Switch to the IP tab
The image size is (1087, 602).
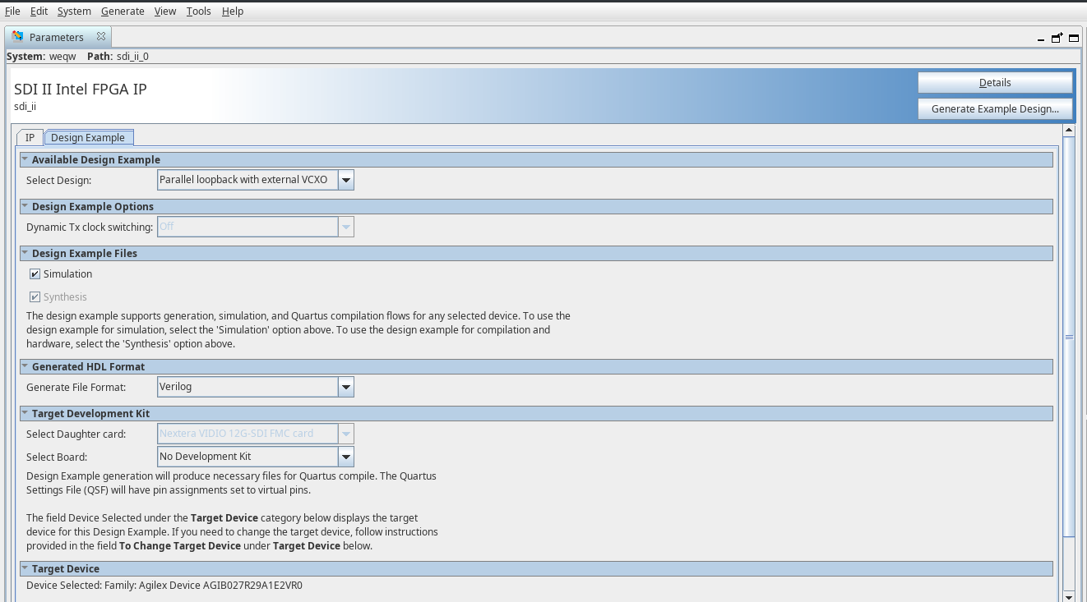30,138
